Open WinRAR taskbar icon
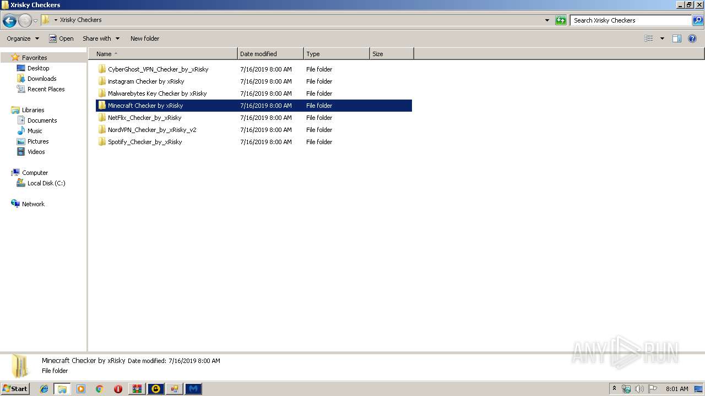 137,389
